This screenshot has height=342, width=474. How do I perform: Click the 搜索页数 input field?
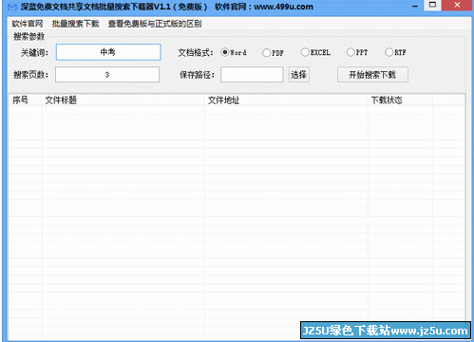[107, 75]
